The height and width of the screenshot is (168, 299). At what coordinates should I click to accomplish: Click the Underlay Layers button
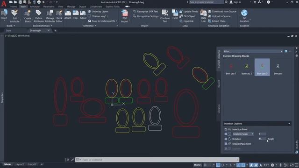pos(98,11)
